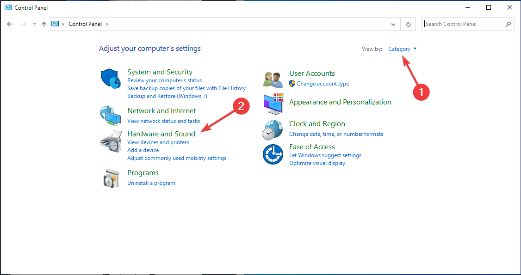The image size is (521, 275).
Task: Click the Back navigation arrow
Action: [10, 24]
